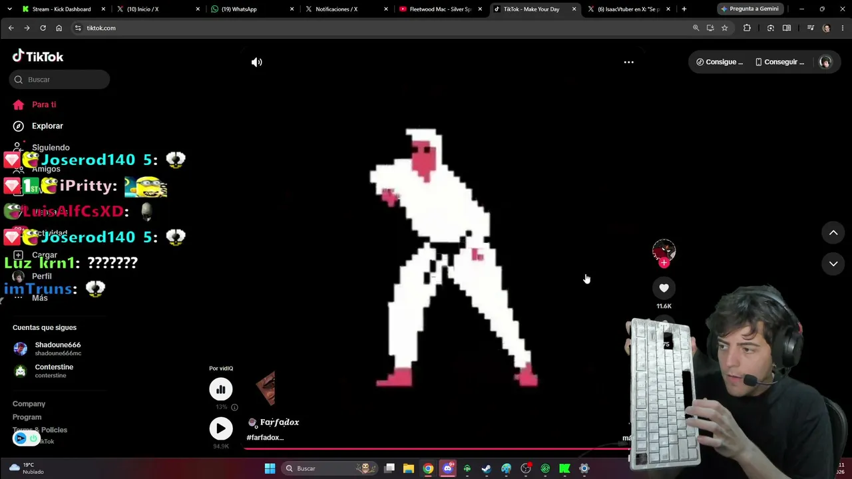Open the TikTok profile avatar menu
This screenshot has height=479, width=852.
(825, 62)
